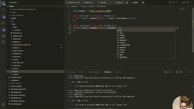Click 'post' symbol in the breadcrumb

(93, 6)
